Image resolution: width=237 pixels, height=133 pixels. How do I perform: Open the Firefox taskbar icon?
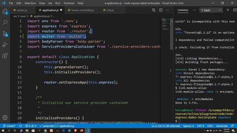81,130
